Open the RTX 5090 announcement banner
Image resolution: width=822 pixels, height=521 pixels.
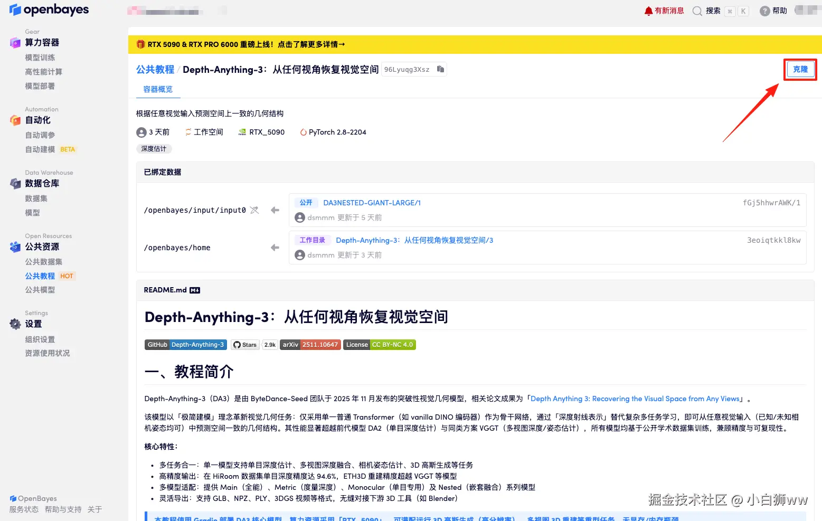(x=475, y=44)
